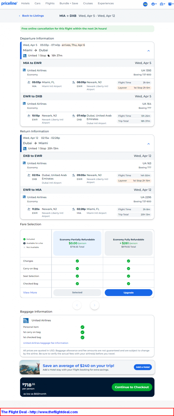Click the Selected fare button

click(x=77, y=292)
